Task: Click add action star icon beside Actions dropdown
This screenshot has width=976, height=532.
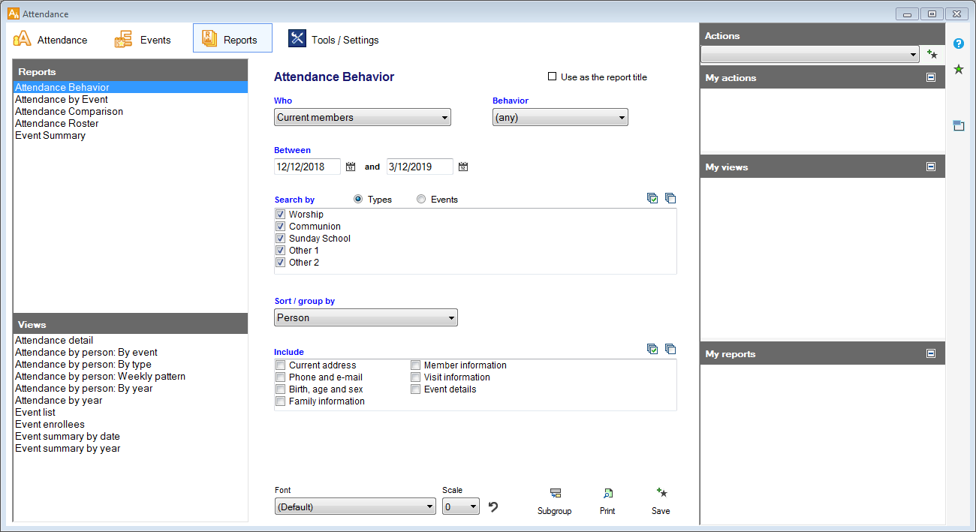Action: pos(932,54)
